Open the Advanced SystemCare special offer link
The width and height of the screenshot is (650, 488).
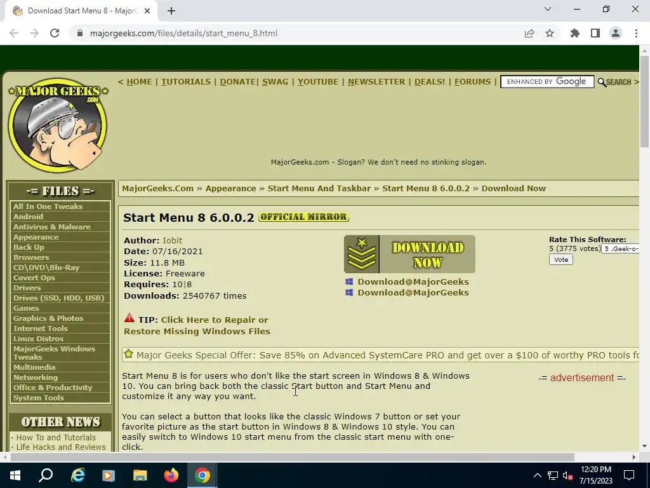click(x=388, y=355)
